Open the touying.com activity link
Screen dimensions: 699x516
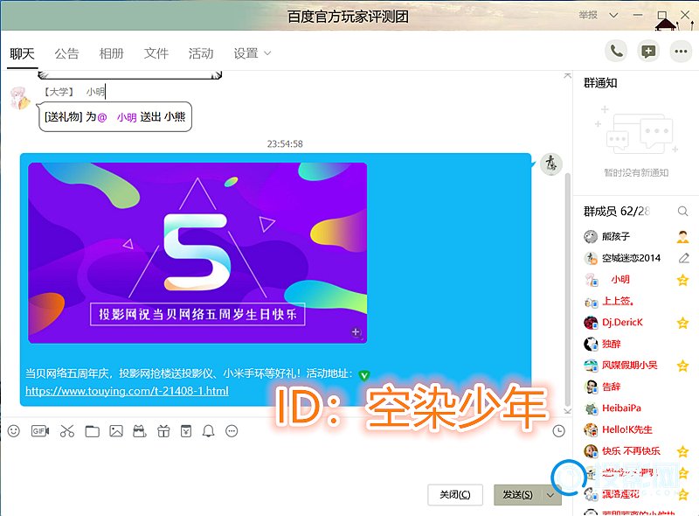pos(127,391)
